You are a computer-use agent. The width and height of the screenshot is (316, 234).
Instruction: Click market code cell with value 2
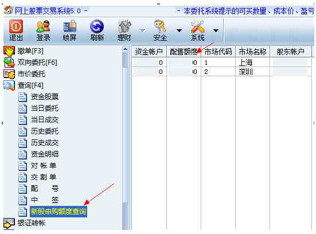(x=219, y=72)
